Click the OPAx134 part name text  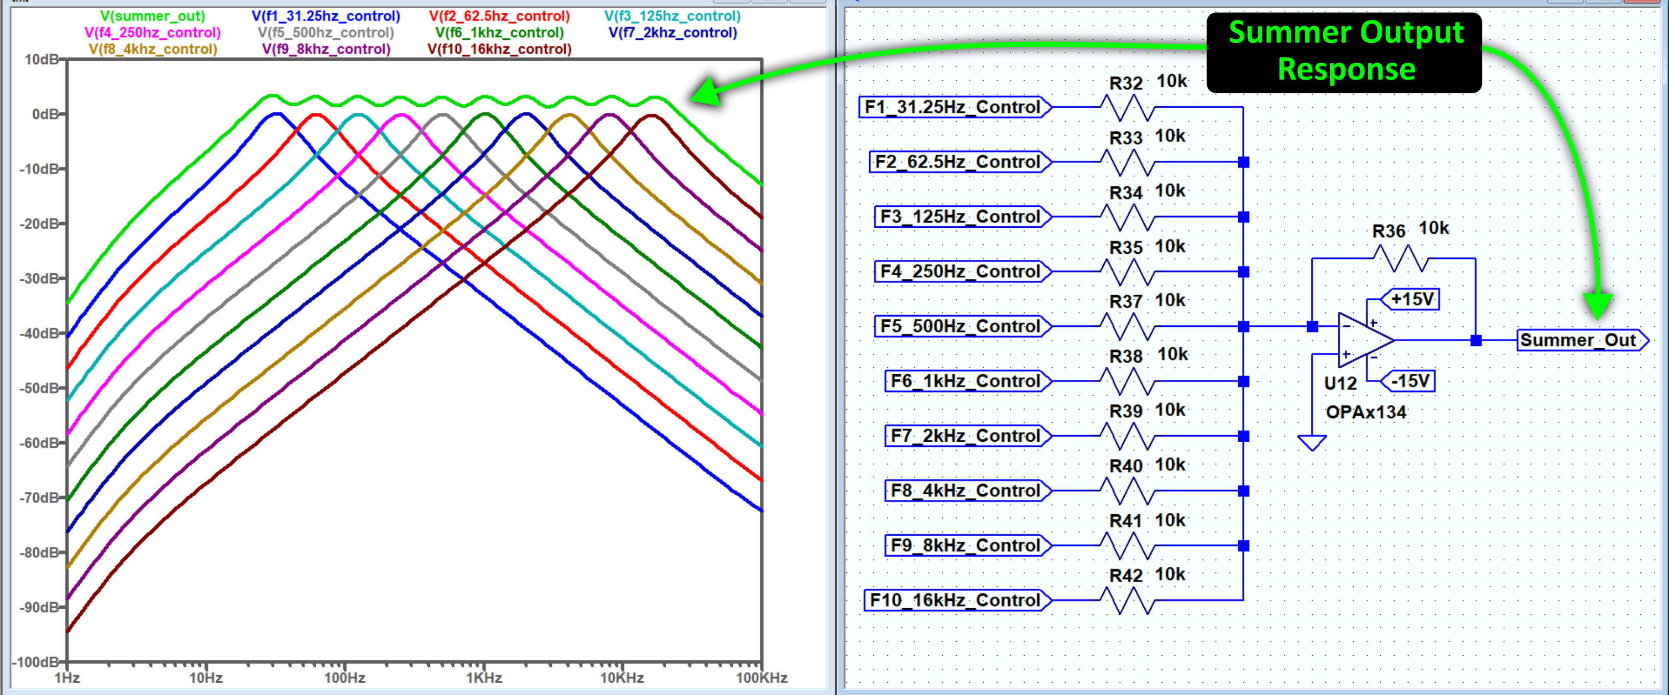pyautogui.click(x=1366, y=412)
